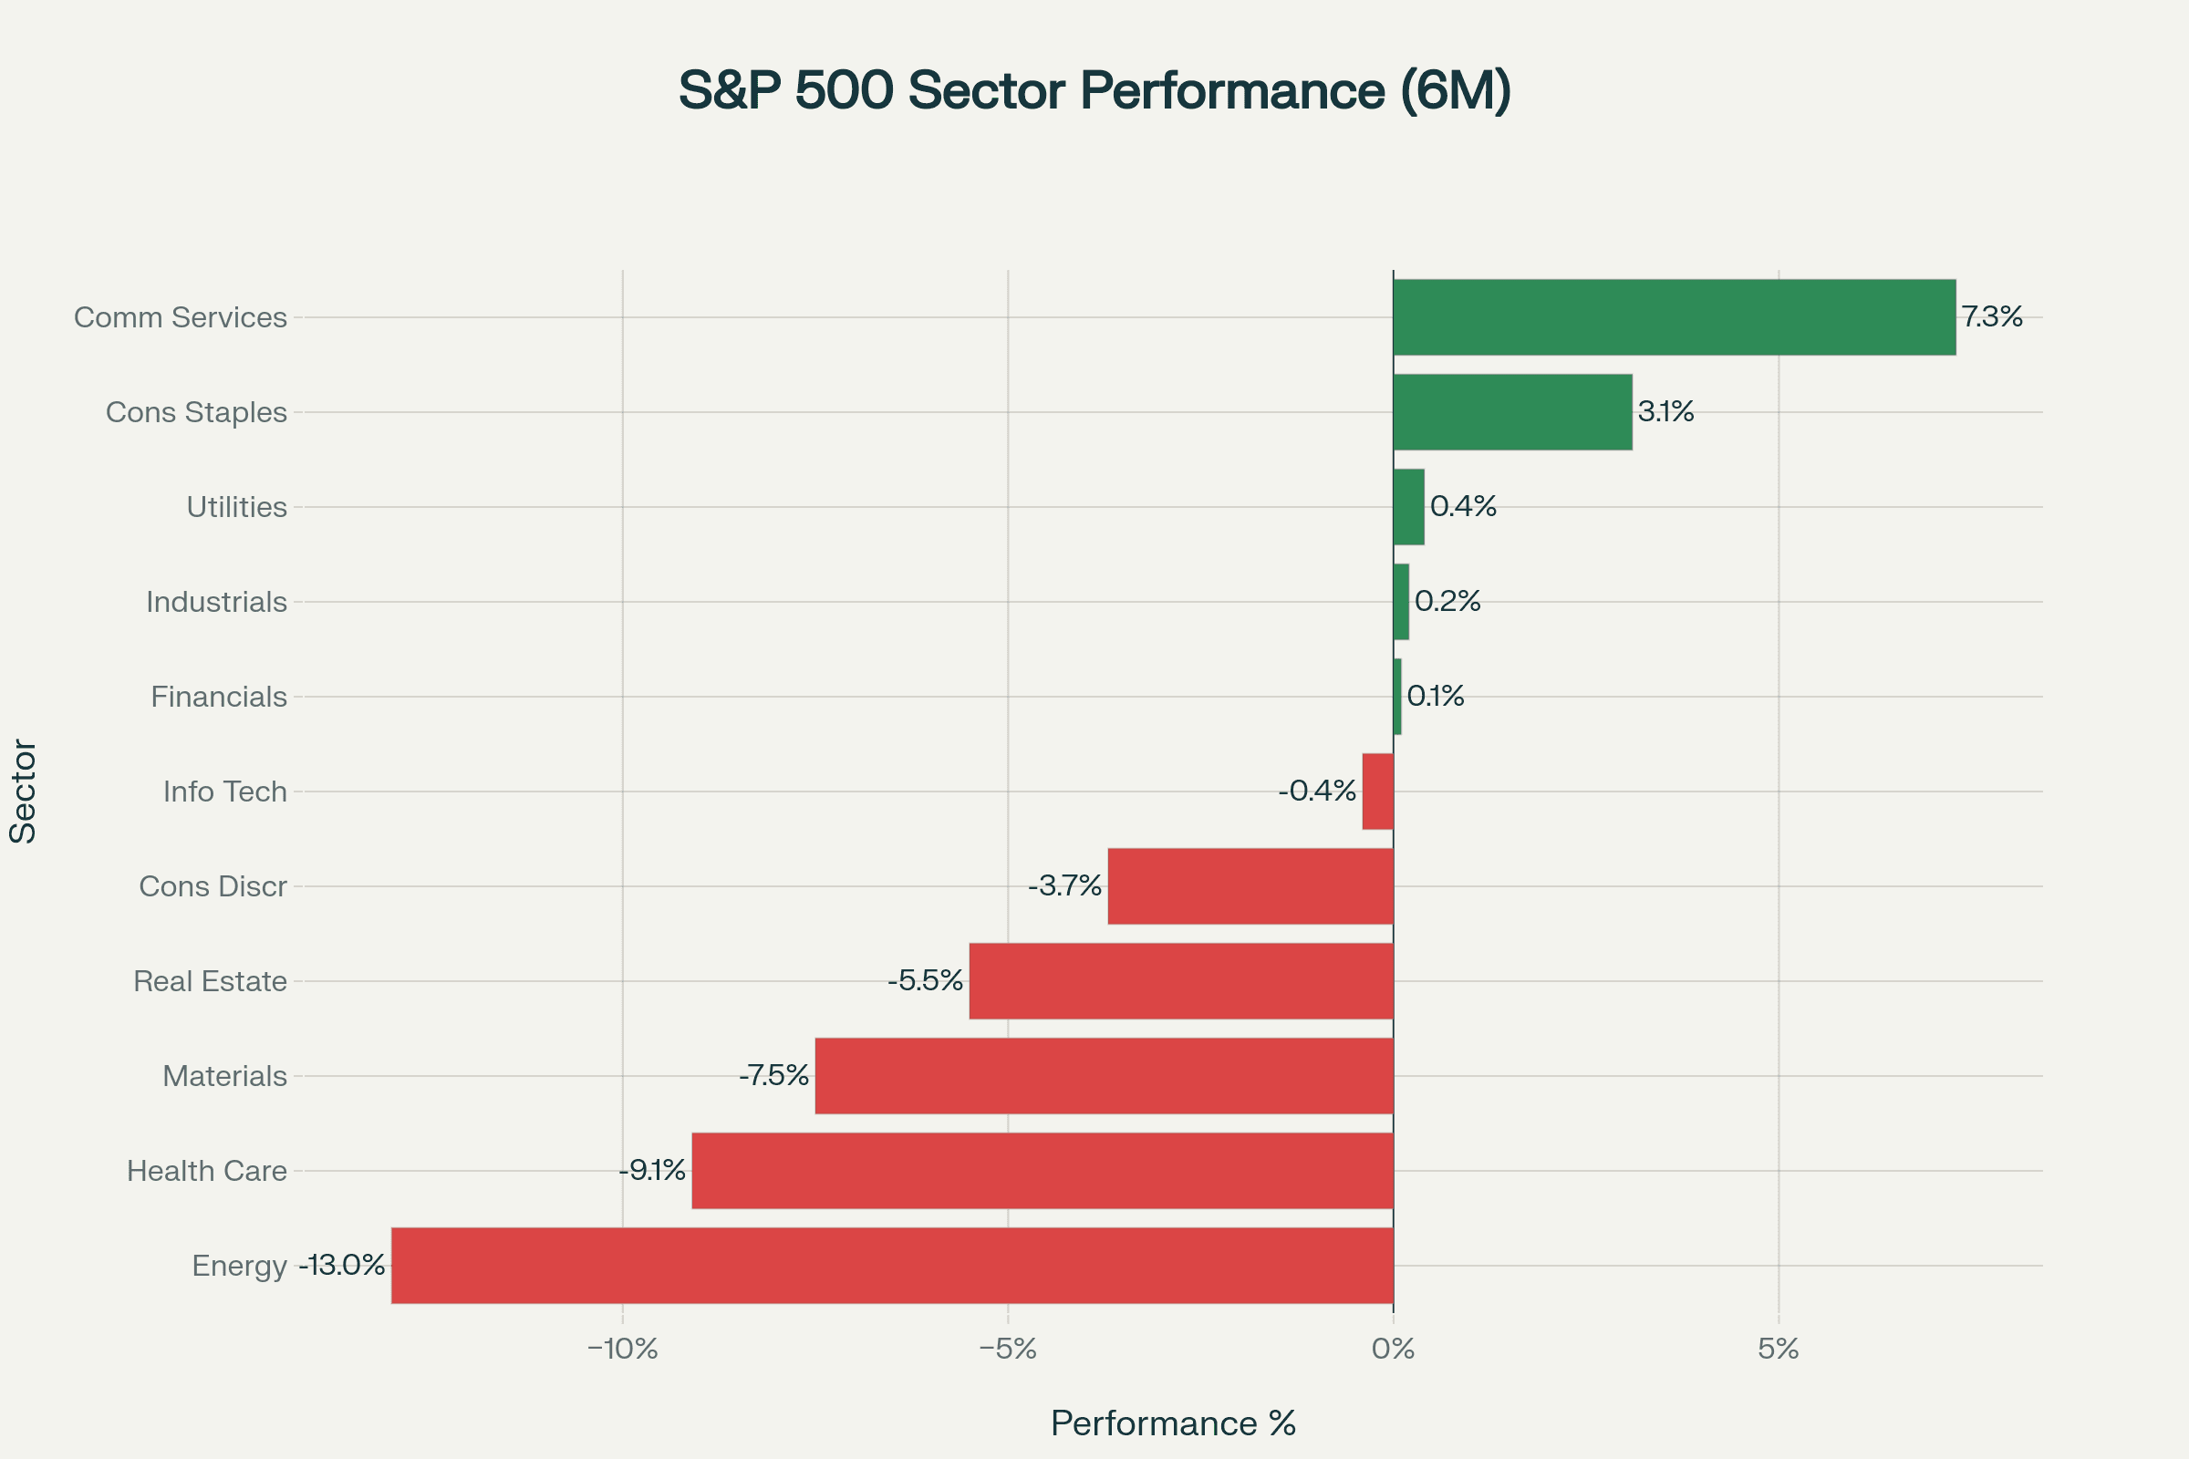Click the -13.0% data label
The width and height of the screenshot is (2189, 1459).
[341, 1266]
